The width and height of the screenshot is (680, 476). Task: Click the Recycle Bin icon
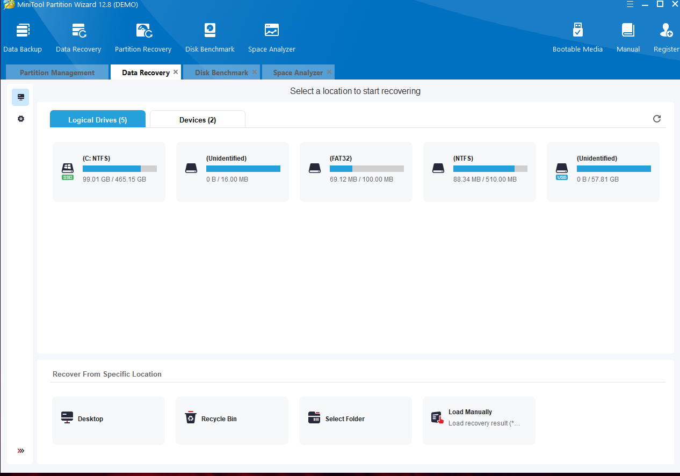pos(191,417)
